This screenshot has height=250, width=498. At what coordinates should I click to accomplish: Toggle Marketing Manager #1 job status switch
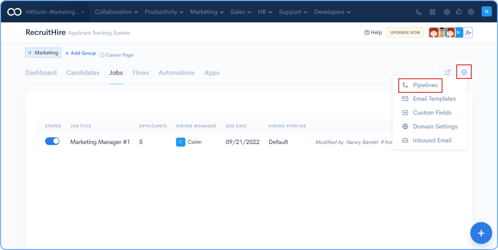pyautogui.click(x=52, y=141)
